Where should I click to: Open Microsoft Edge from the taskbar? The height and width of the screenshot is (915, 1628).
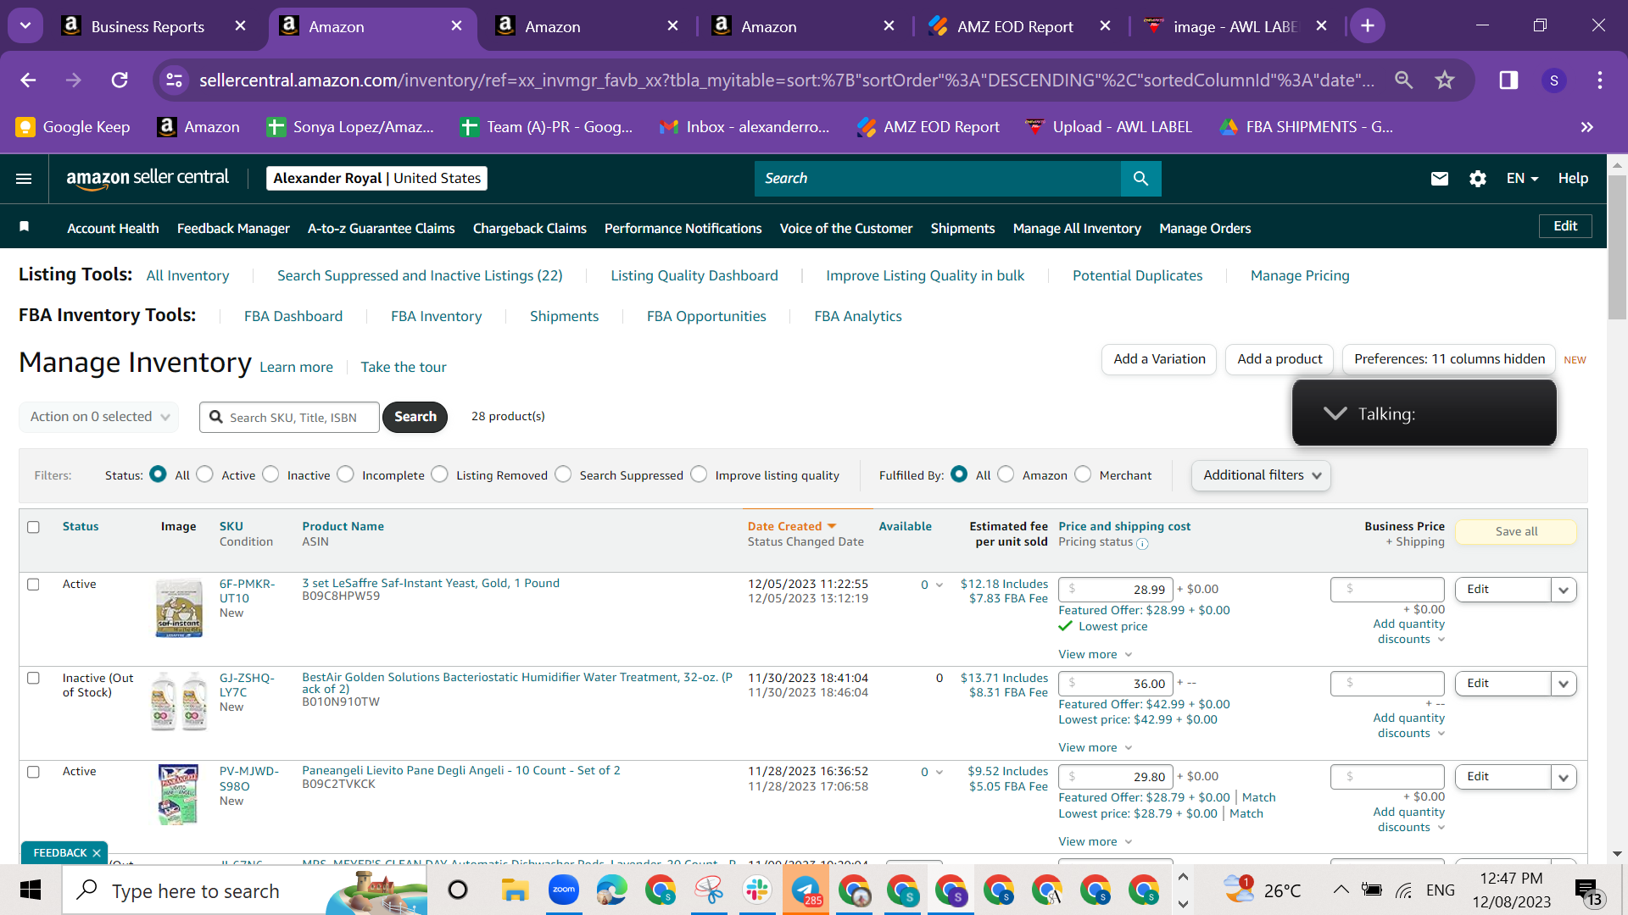611,890
